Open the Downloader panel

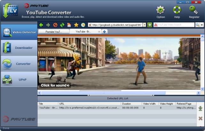click(19, 48)
